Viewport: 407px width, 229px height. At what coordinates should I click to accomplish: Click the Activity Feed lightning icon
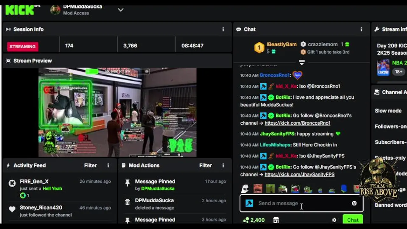coord(8,165)
